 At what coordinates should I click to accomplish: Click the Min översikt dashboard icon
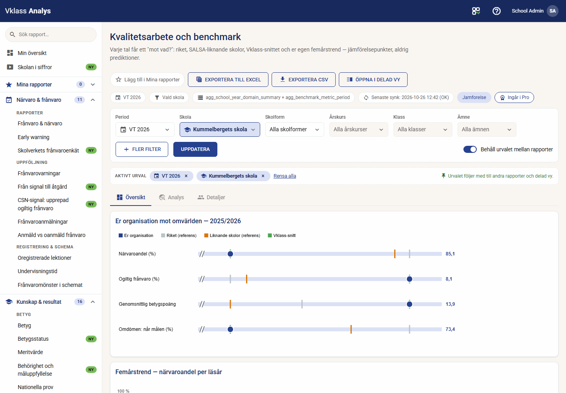click(x=10, y=53)
